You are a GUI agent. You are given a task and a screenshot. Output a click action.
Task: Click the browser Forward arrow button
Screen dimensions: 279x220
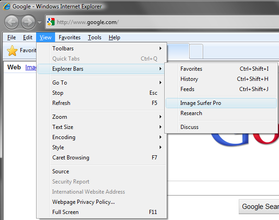coord(28,22)
